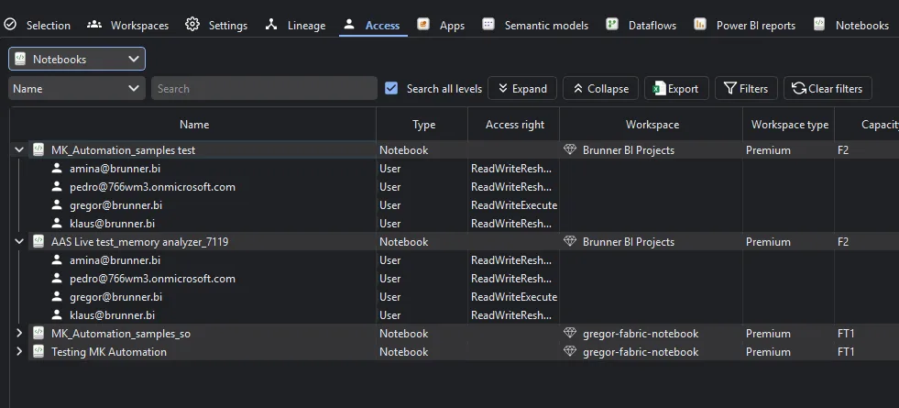Focus the Search text box
899x408 pixels.
coord(264,88)
